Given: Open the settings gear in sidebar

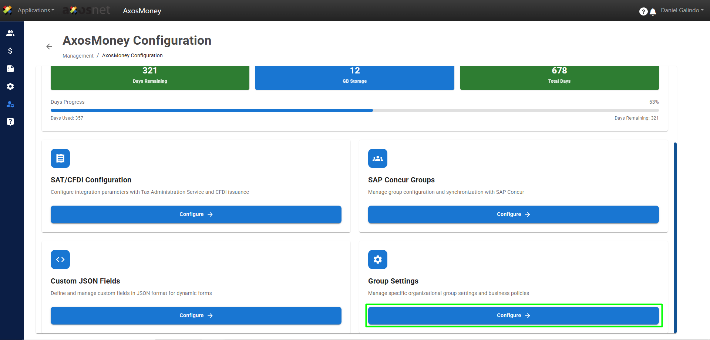Looking at the screenshot, I should (x=10, y=86).
